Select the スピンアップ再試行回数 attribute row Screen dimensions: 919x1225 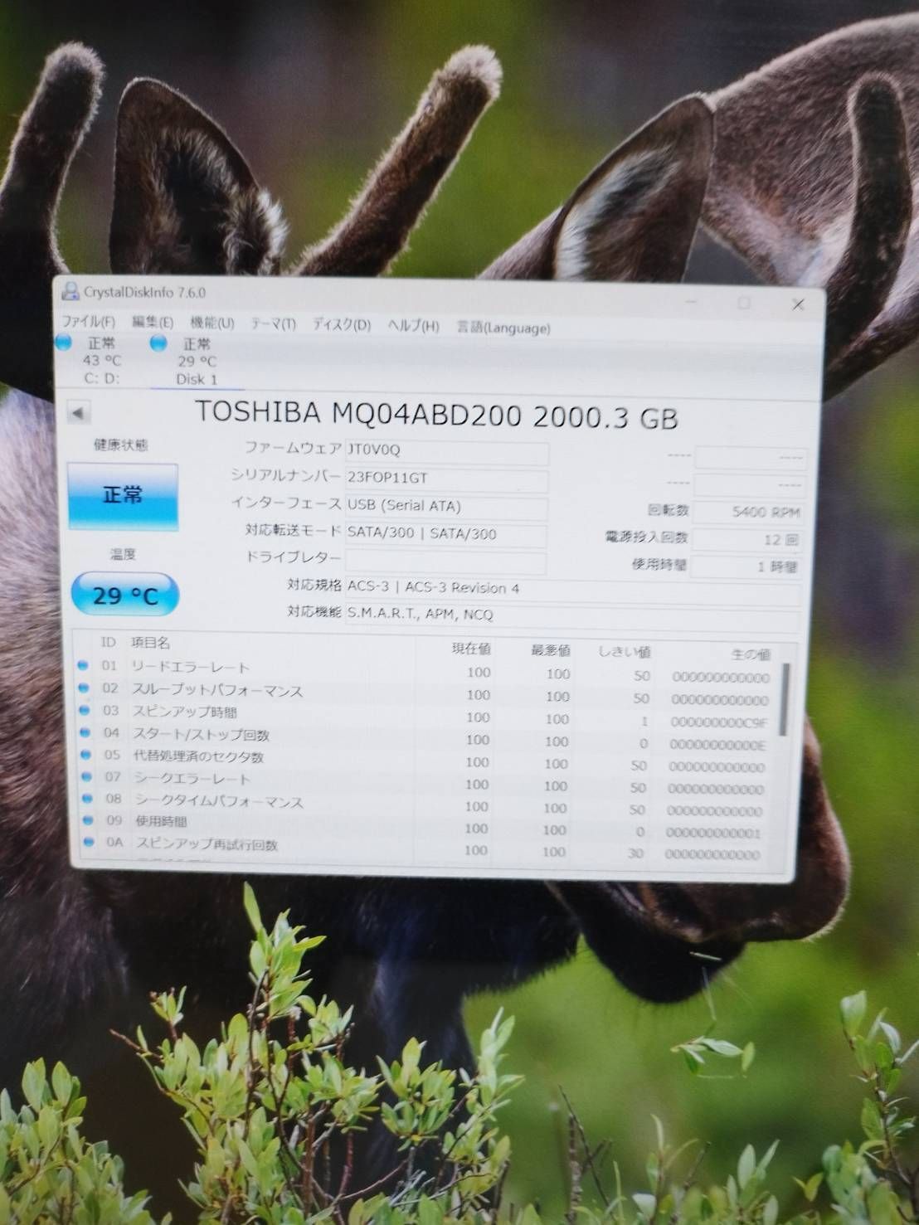click(x=426, y=848)
